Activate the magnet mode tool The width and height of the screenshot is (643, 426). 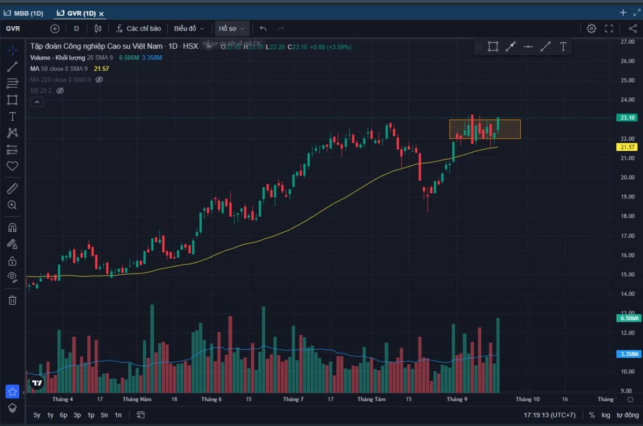12,227
